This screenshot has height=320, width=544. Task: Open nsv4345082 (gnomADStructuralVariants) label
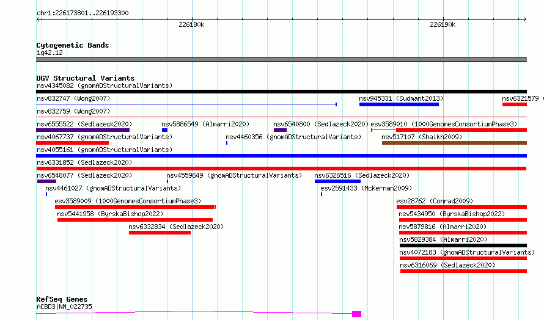[x=105, y=85]
